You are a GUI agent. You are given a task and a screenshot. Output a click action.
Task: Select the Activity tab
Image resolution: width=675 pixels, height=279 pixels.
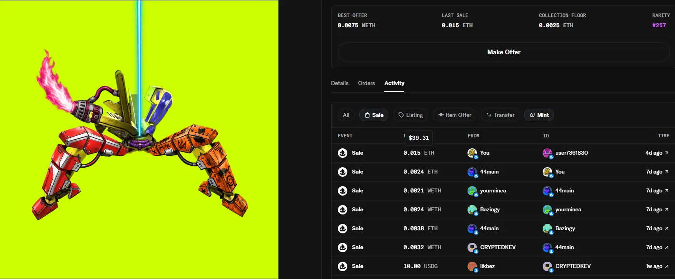[x=394, y=83]
